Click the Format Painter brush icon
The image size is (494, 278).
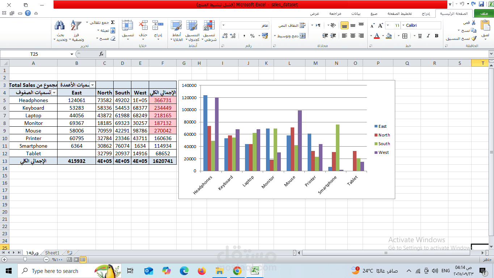click(474, 38)
